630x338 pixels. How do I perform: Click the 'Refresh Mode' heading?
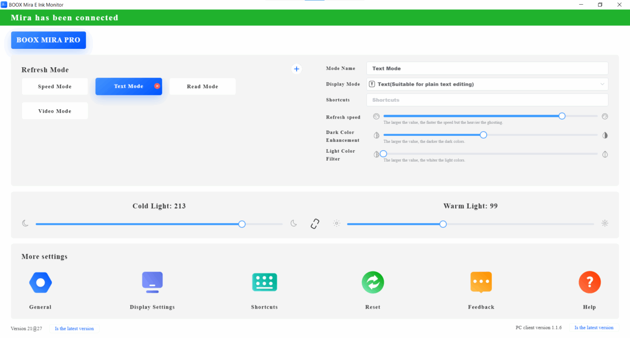[x=45, y=70]
